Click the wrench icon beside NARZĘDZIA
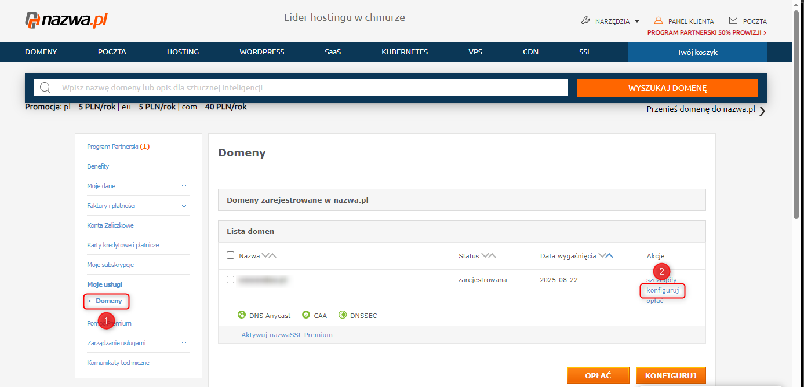Screen dimensions: 804x387 585,21
